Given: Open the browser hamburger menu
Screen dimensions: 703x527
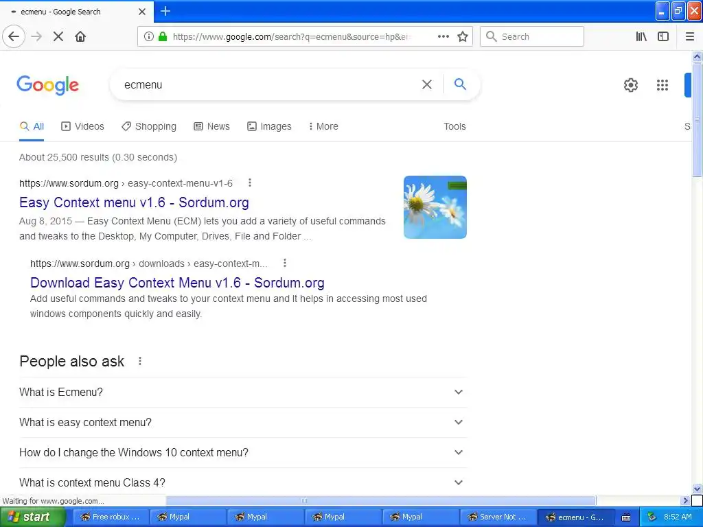Looking at the screenshot, I should click(689, 36).
